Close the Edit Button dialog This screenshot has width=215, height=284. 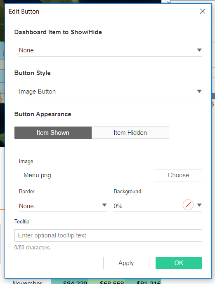203,11
